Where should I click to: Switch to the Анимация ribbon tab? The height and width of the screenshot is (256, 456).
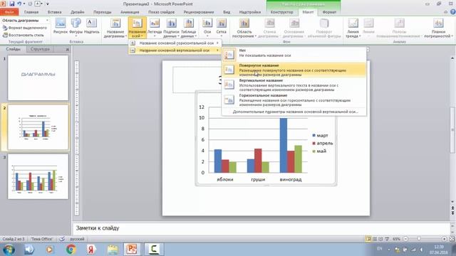pyautogui.click(x=130, y=12)
